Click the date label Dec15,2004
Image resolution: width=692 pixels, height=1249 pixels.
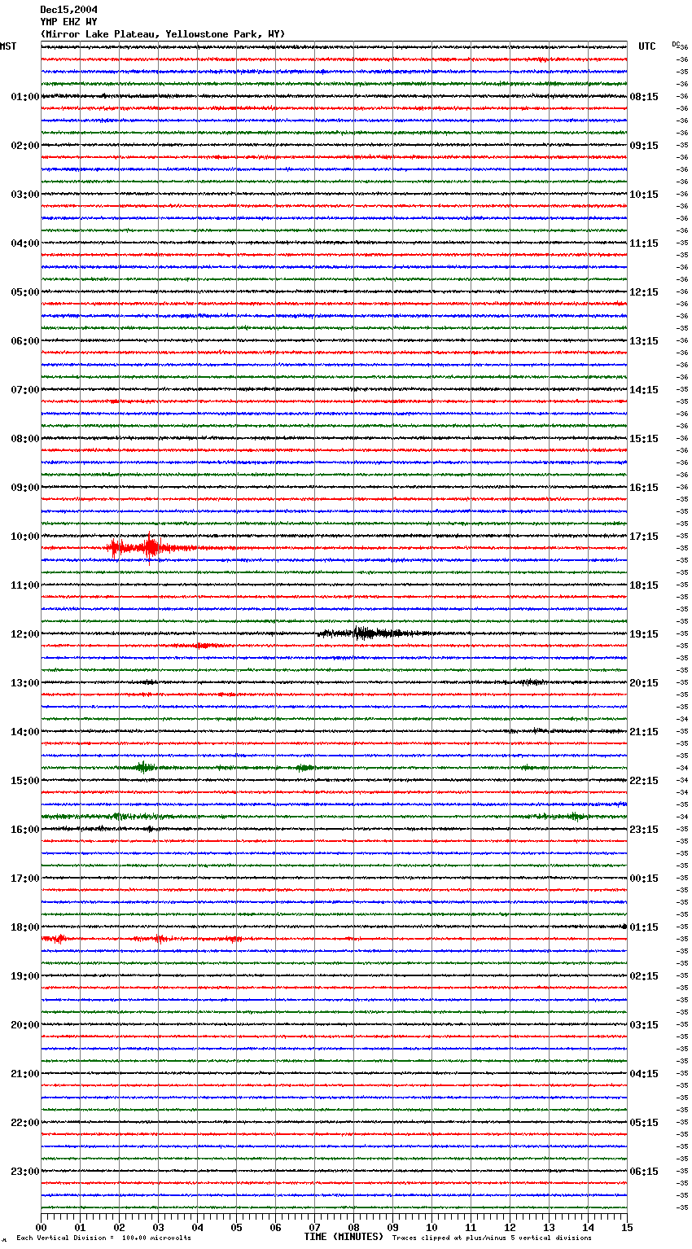click(68, 10)
